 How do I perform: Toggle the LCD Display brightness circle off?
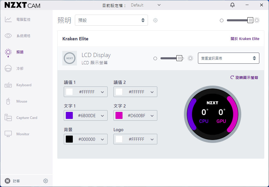click(x=155, y=58)
